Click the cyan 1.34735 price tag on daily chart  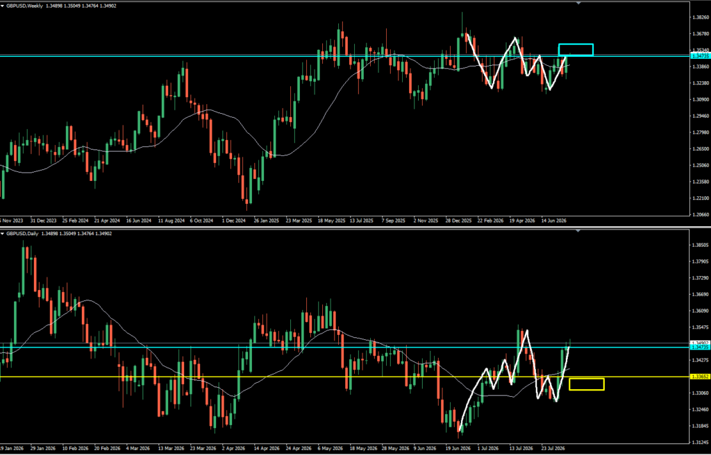tap(700, 347)
